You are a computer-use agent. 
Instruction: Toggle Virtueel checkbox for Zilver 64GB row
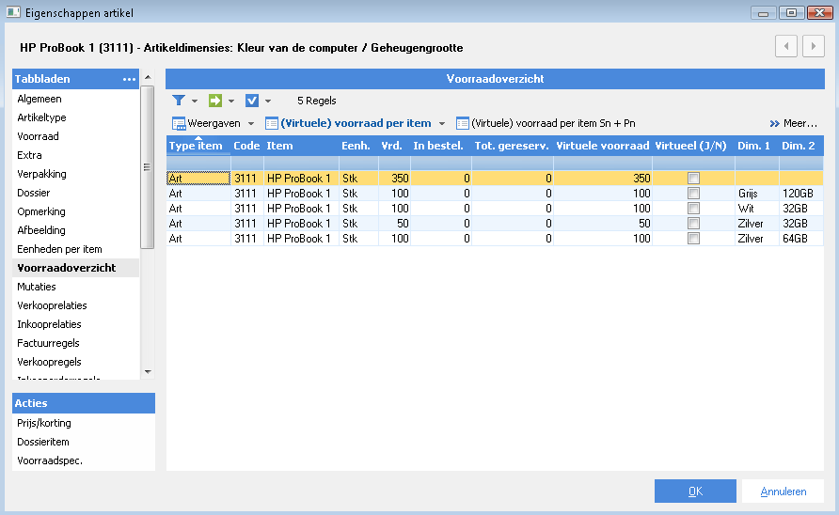click(693, 238)
